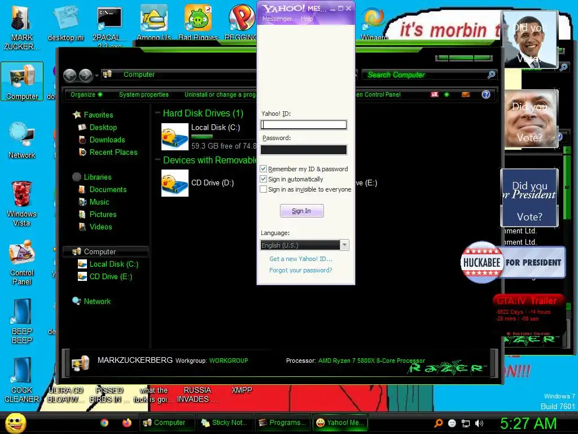Click Get a new Yahoo! ID link
The width and height of the screenshot is (578, 434).
coord(301,259)
